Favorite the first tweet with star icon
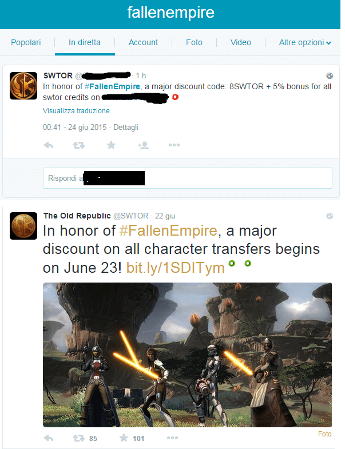Screen dimensions: 345x449 pyautogui.click(x=111, y=145)
